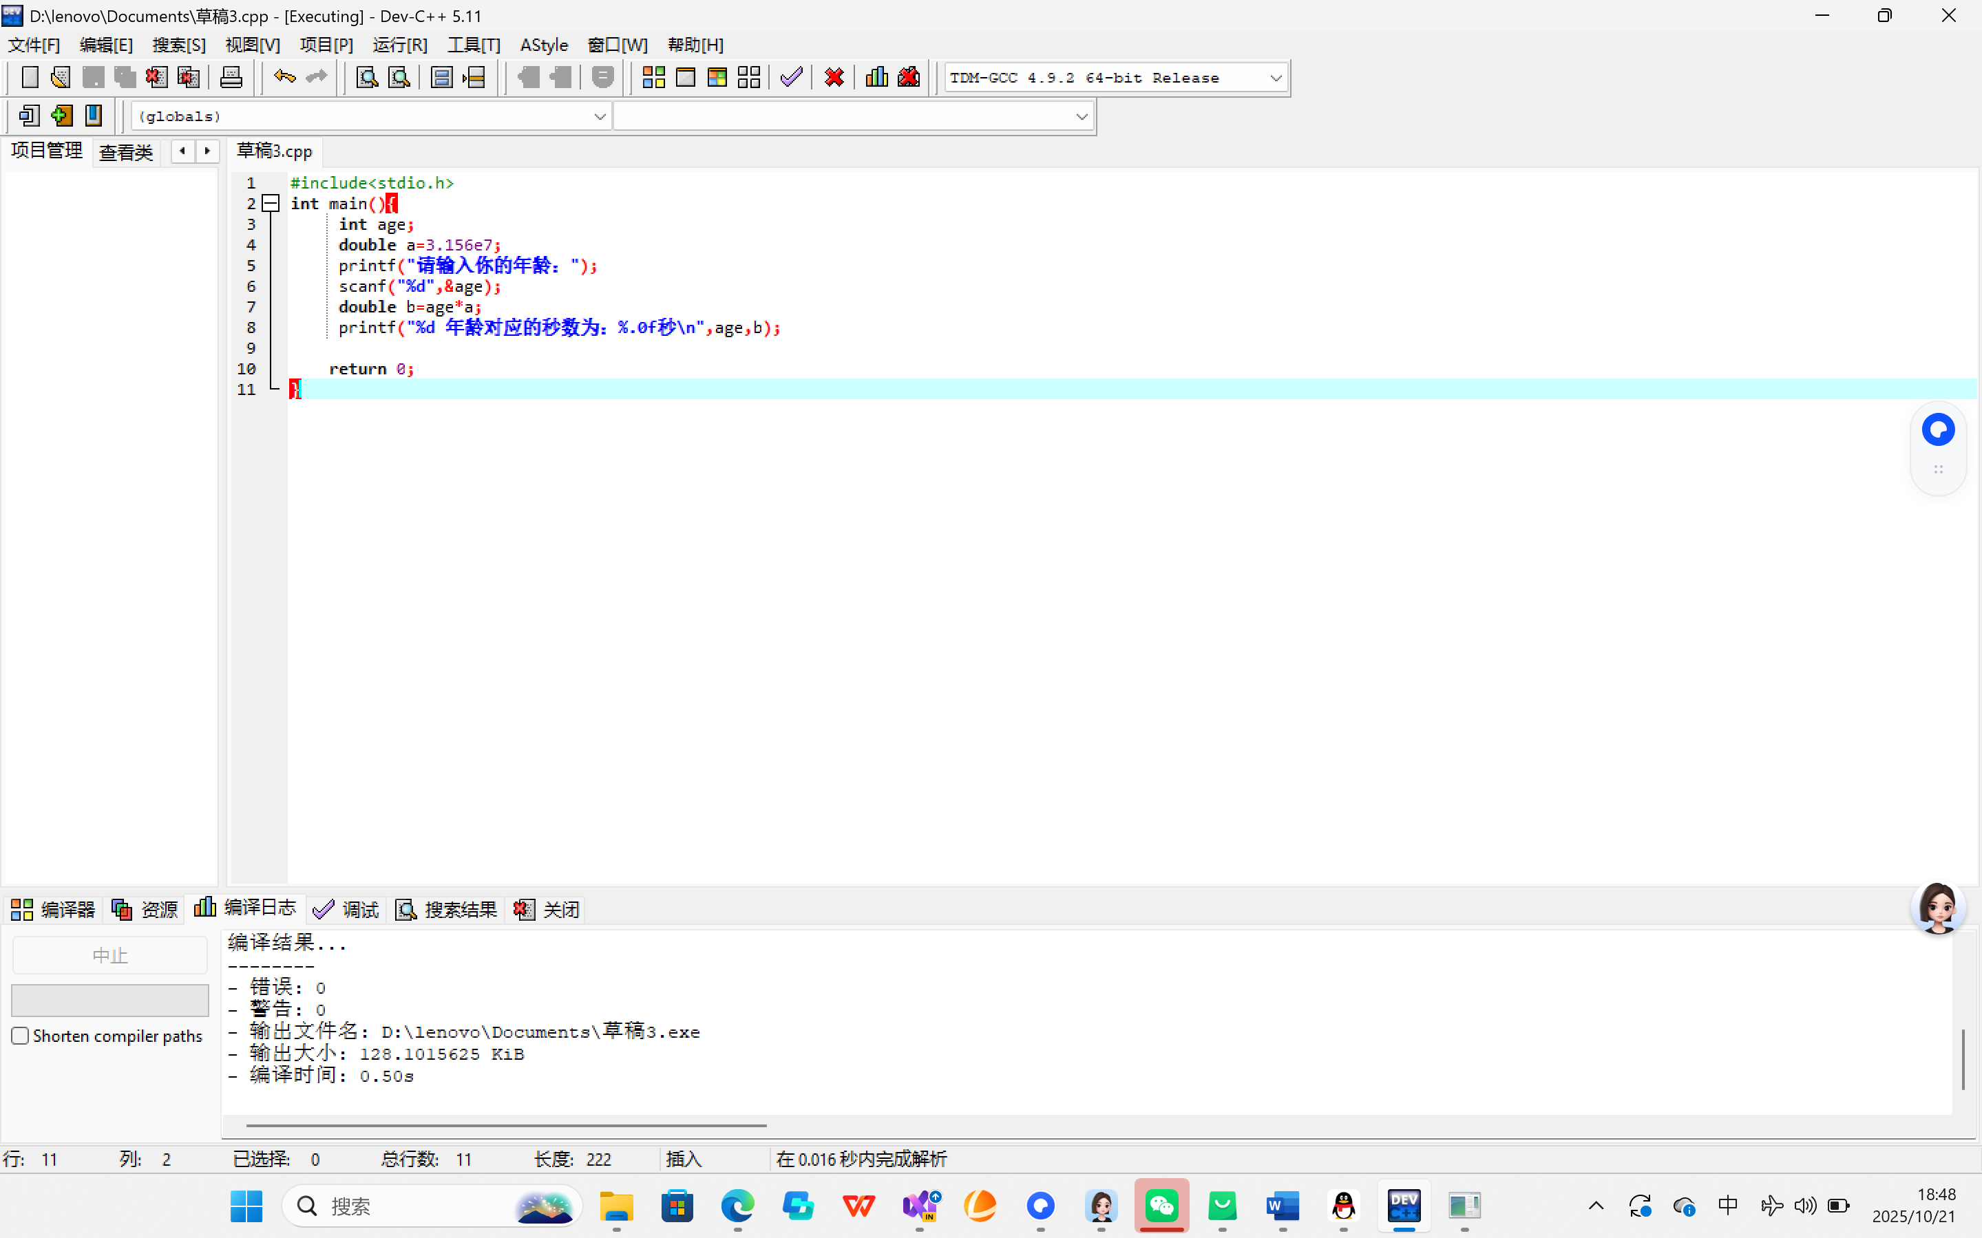Screen dimensions: 1982x1238
Task: Click the Compile icon with four colored squares
Action: 653,78
